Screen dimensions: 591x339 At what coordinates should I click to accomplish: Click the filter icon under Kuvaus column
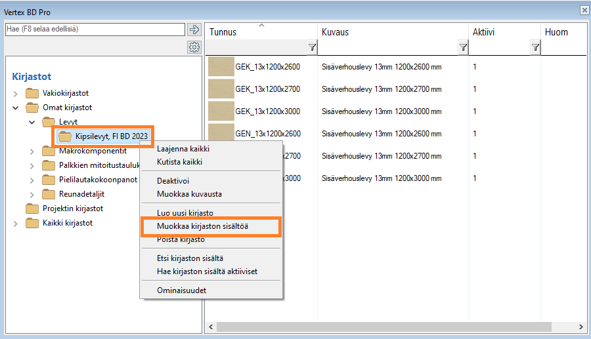(463, 47)
